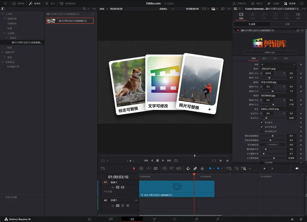The image size is (307, 222).
Task: Select the arrow selection tool in timeline toolbar
Action: pos(134,168)
